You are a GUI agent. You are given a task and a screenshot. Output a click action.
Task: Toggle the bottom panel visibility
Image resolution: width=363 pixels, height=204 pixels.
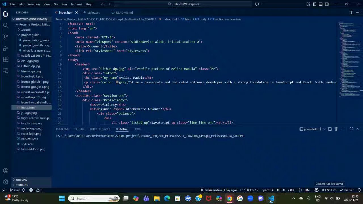[x=321, y=4]
